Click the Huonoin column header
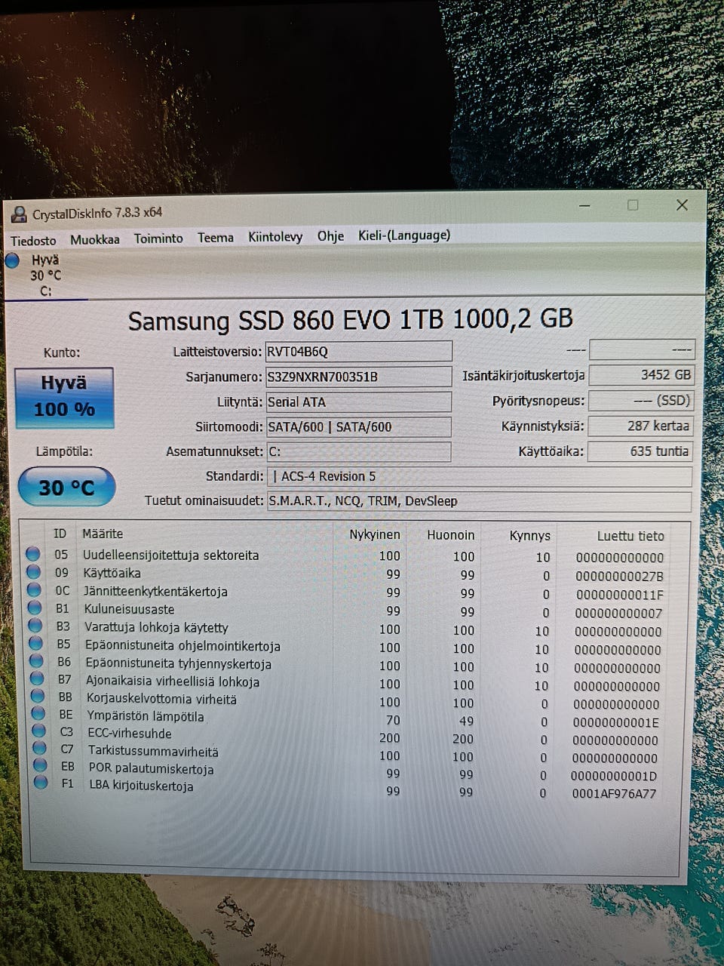 tap(451, 535)
